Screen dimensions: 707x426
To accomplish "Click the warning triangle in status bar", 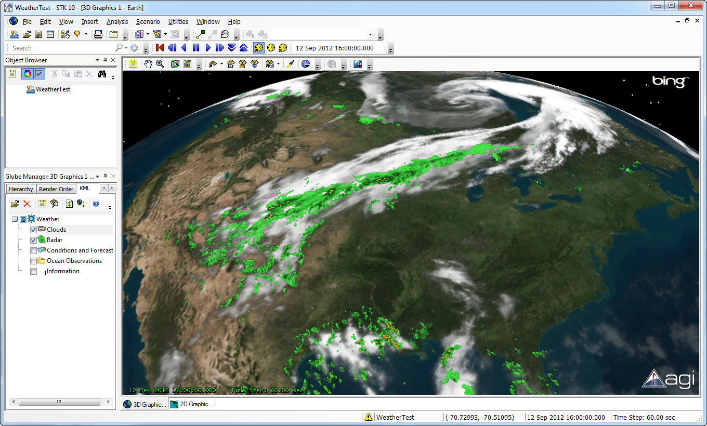I will tap(368, 417).
